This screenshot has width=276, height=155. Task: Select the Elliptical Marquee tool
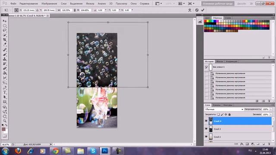(x=5, y=26)
